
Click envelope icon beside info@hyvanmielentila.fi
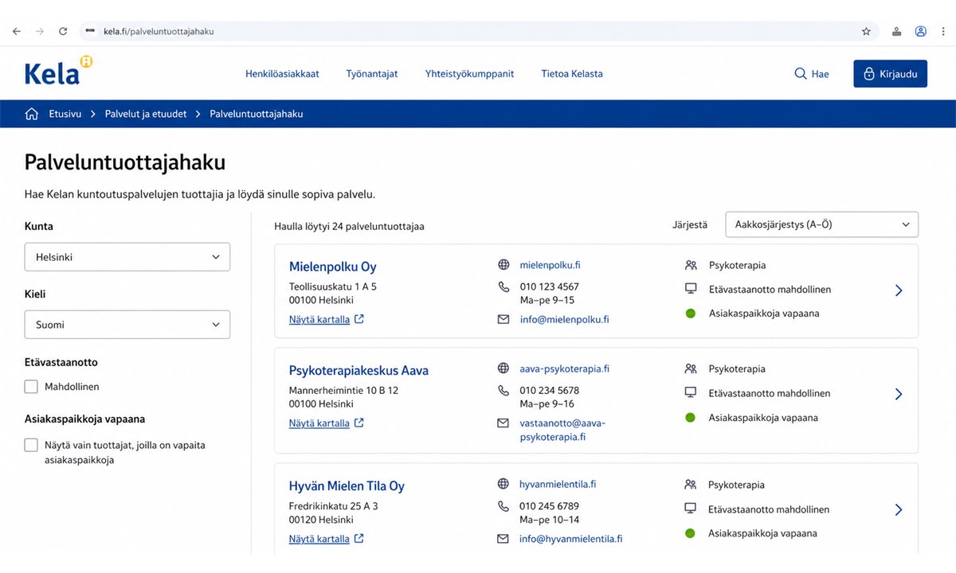click(503, 539)
